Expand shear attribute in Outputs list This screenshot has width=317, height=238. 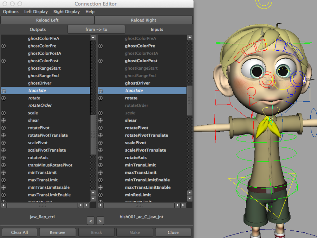point(3,121)
